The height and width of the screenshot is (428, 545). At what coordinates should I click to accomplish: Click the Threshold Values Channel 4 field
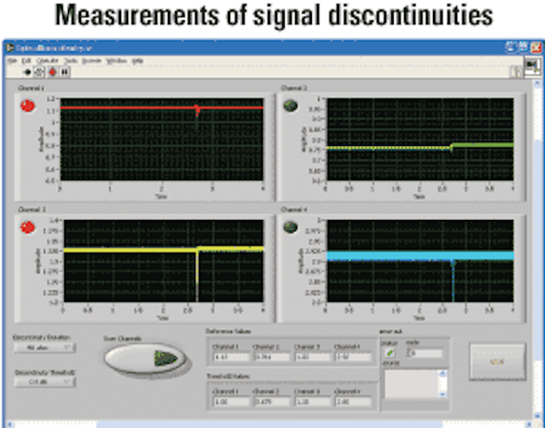[x=353, y=402]
